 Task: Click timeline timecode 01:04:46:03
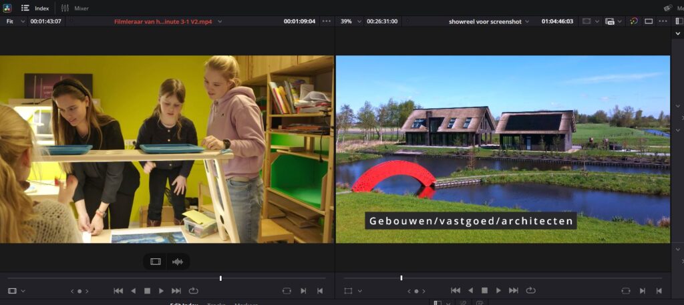coord(557,21)
